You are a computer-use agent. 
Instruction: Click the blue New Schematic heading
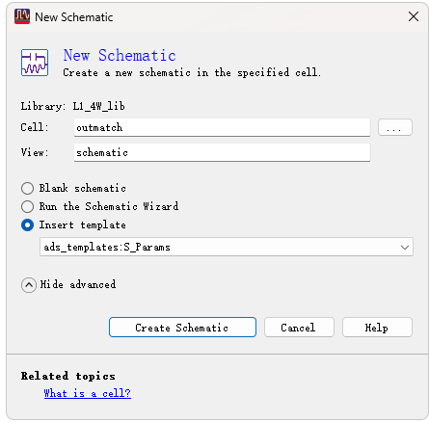[x=120, y=55]
